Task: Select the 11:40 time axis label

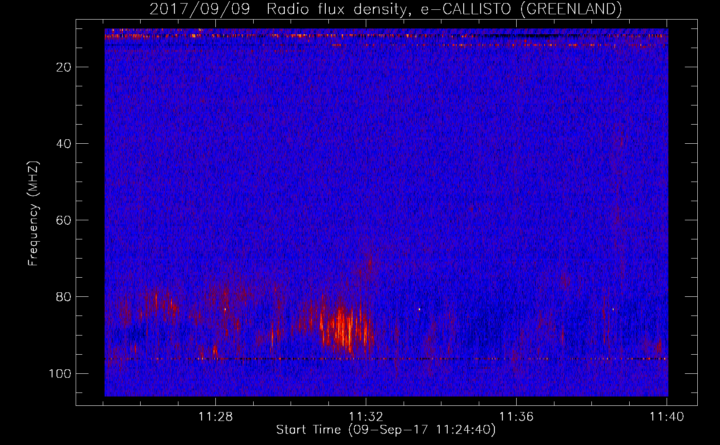Action: pos(667,417)
